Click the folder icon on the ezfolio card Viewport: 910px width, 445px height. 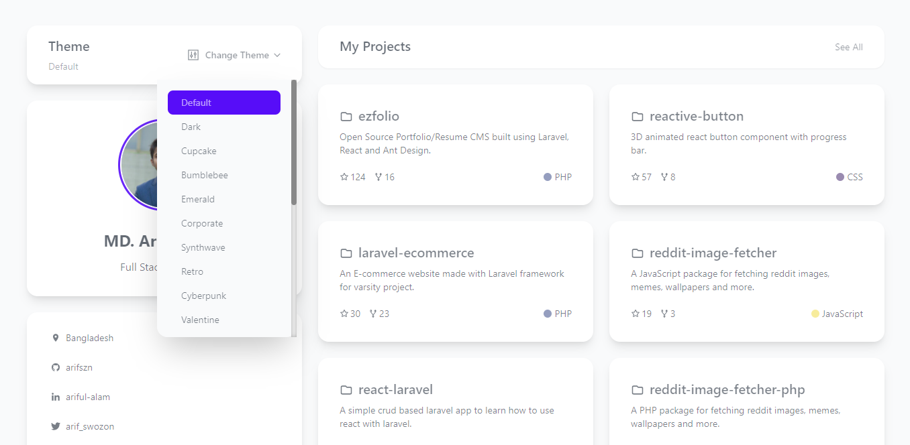click(346, 115)
